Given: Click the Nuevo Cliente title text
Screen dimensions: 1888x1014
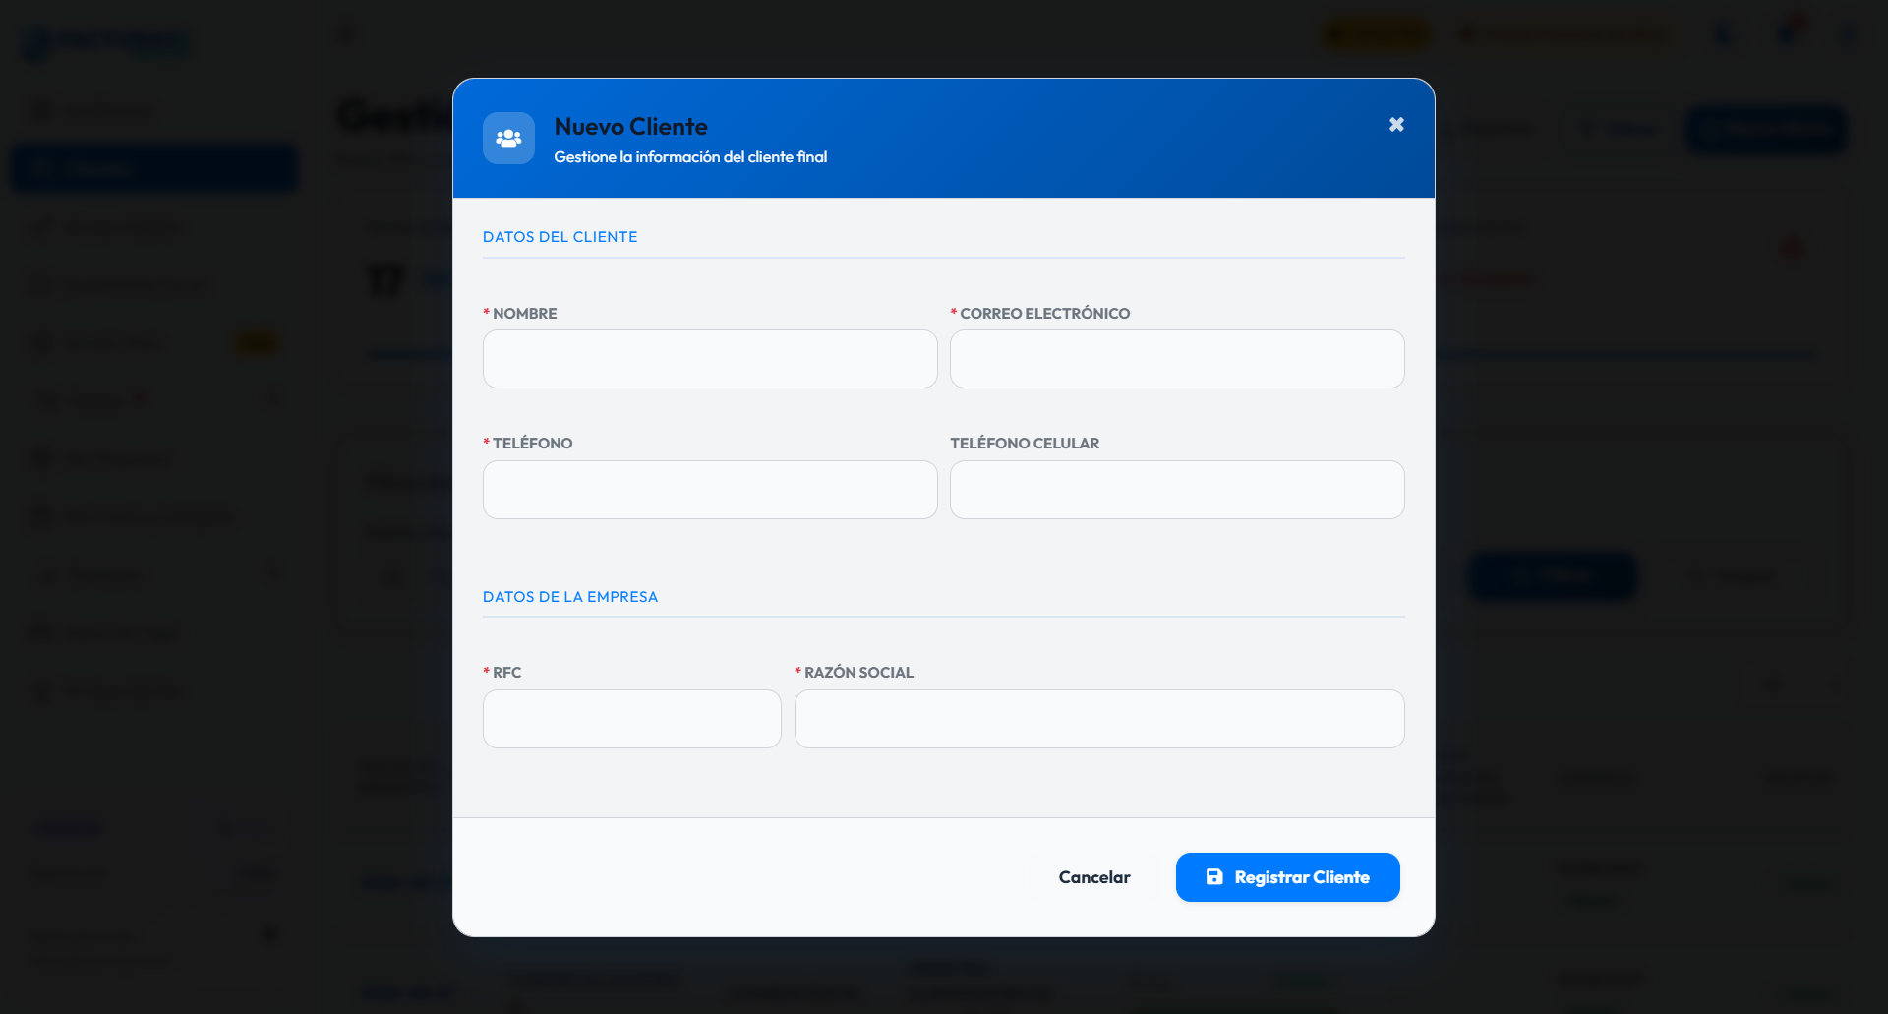Looking at the screenshot, I should [x=631, y=127].
